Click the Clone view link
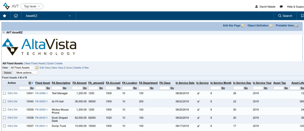 [x=68, y=68]
